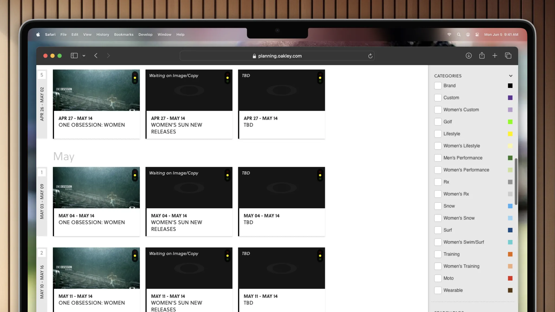Viewport: 555px width, 312px height.
Task: Click status light on APR 27 One Obsession card
Action: tap(135, 78)
